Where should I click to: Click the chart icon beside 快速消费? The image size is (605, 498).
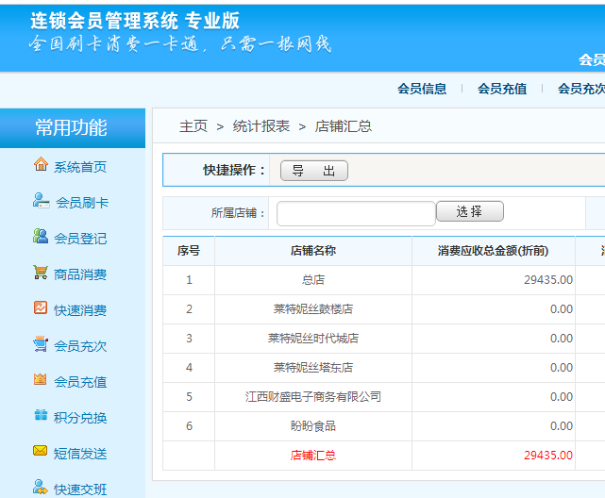click(x=41, y=308)
